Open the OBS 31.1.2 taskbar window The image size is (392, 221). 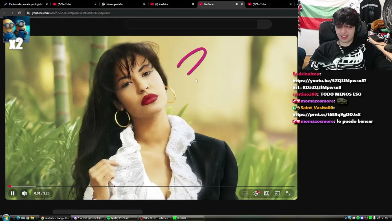[154, 218]
